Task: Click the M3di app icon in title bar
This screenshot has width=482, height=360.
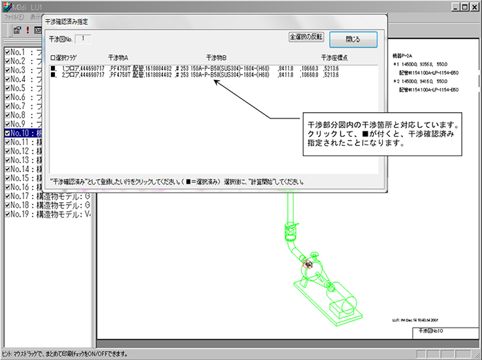Action: point(8,6)
